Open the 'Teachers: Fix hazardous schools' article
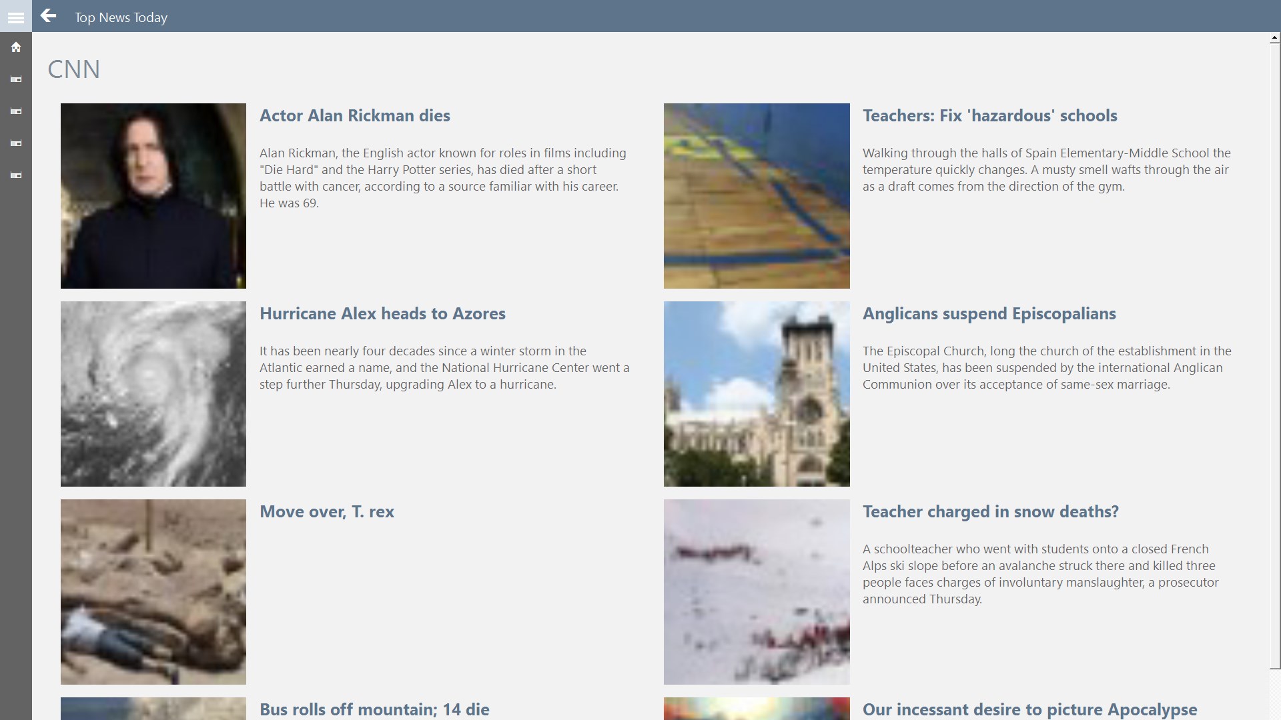The height and width of the screenshot is (720, 1281). tap(989, 115)
